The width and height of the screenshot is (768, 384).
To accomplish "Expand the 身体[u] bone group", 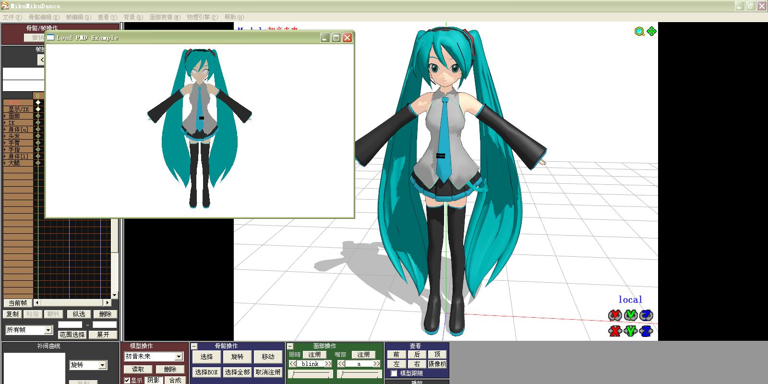I will 5,130.
